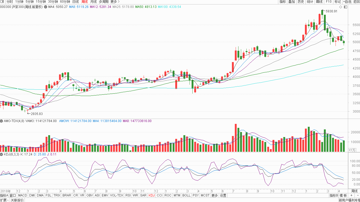The width and height of the screenshot is (360, 202).
Task: Click the 窗口 tab in the indicator bar
Action: (x=13, y=195)
